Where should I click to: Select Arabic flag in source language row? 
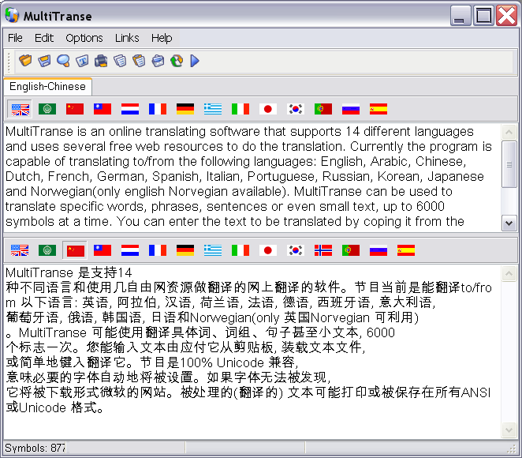pyautogui.click(x=47, y=109)
